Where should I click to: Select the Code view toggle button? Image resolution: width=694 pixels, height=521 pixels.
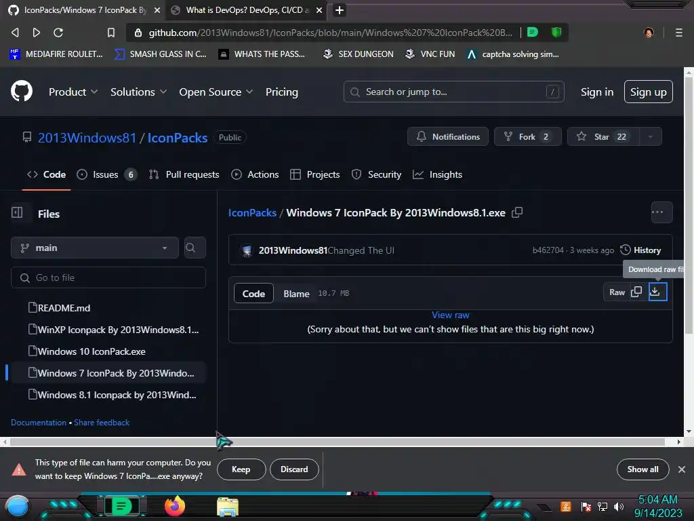pos(253,293)
